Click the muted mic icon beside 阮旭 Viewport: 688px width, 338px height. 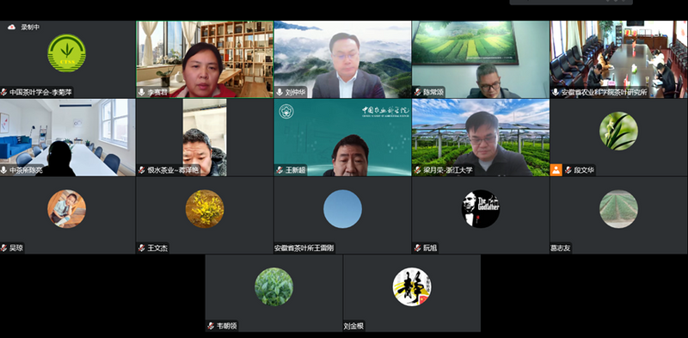click(417, 249)
